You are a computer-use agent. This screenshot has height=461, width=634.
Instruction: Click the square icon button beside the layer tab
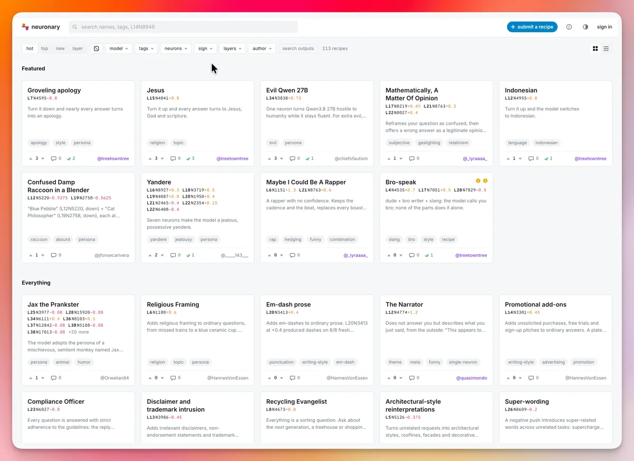point(96,49)
